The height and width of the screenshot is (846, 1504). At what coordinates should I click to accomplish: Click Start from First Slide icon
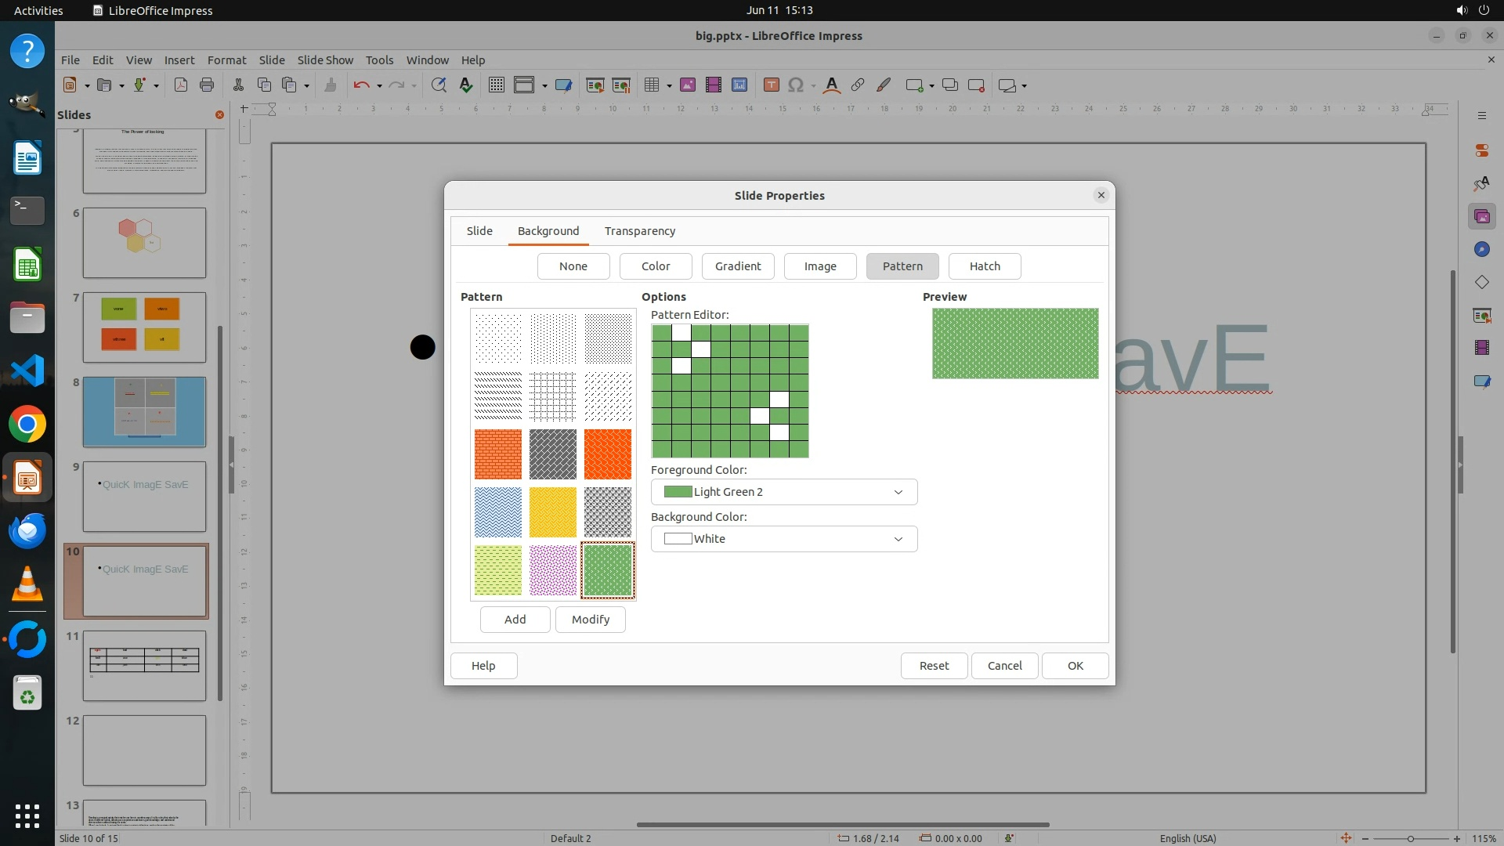pos(595,85)
